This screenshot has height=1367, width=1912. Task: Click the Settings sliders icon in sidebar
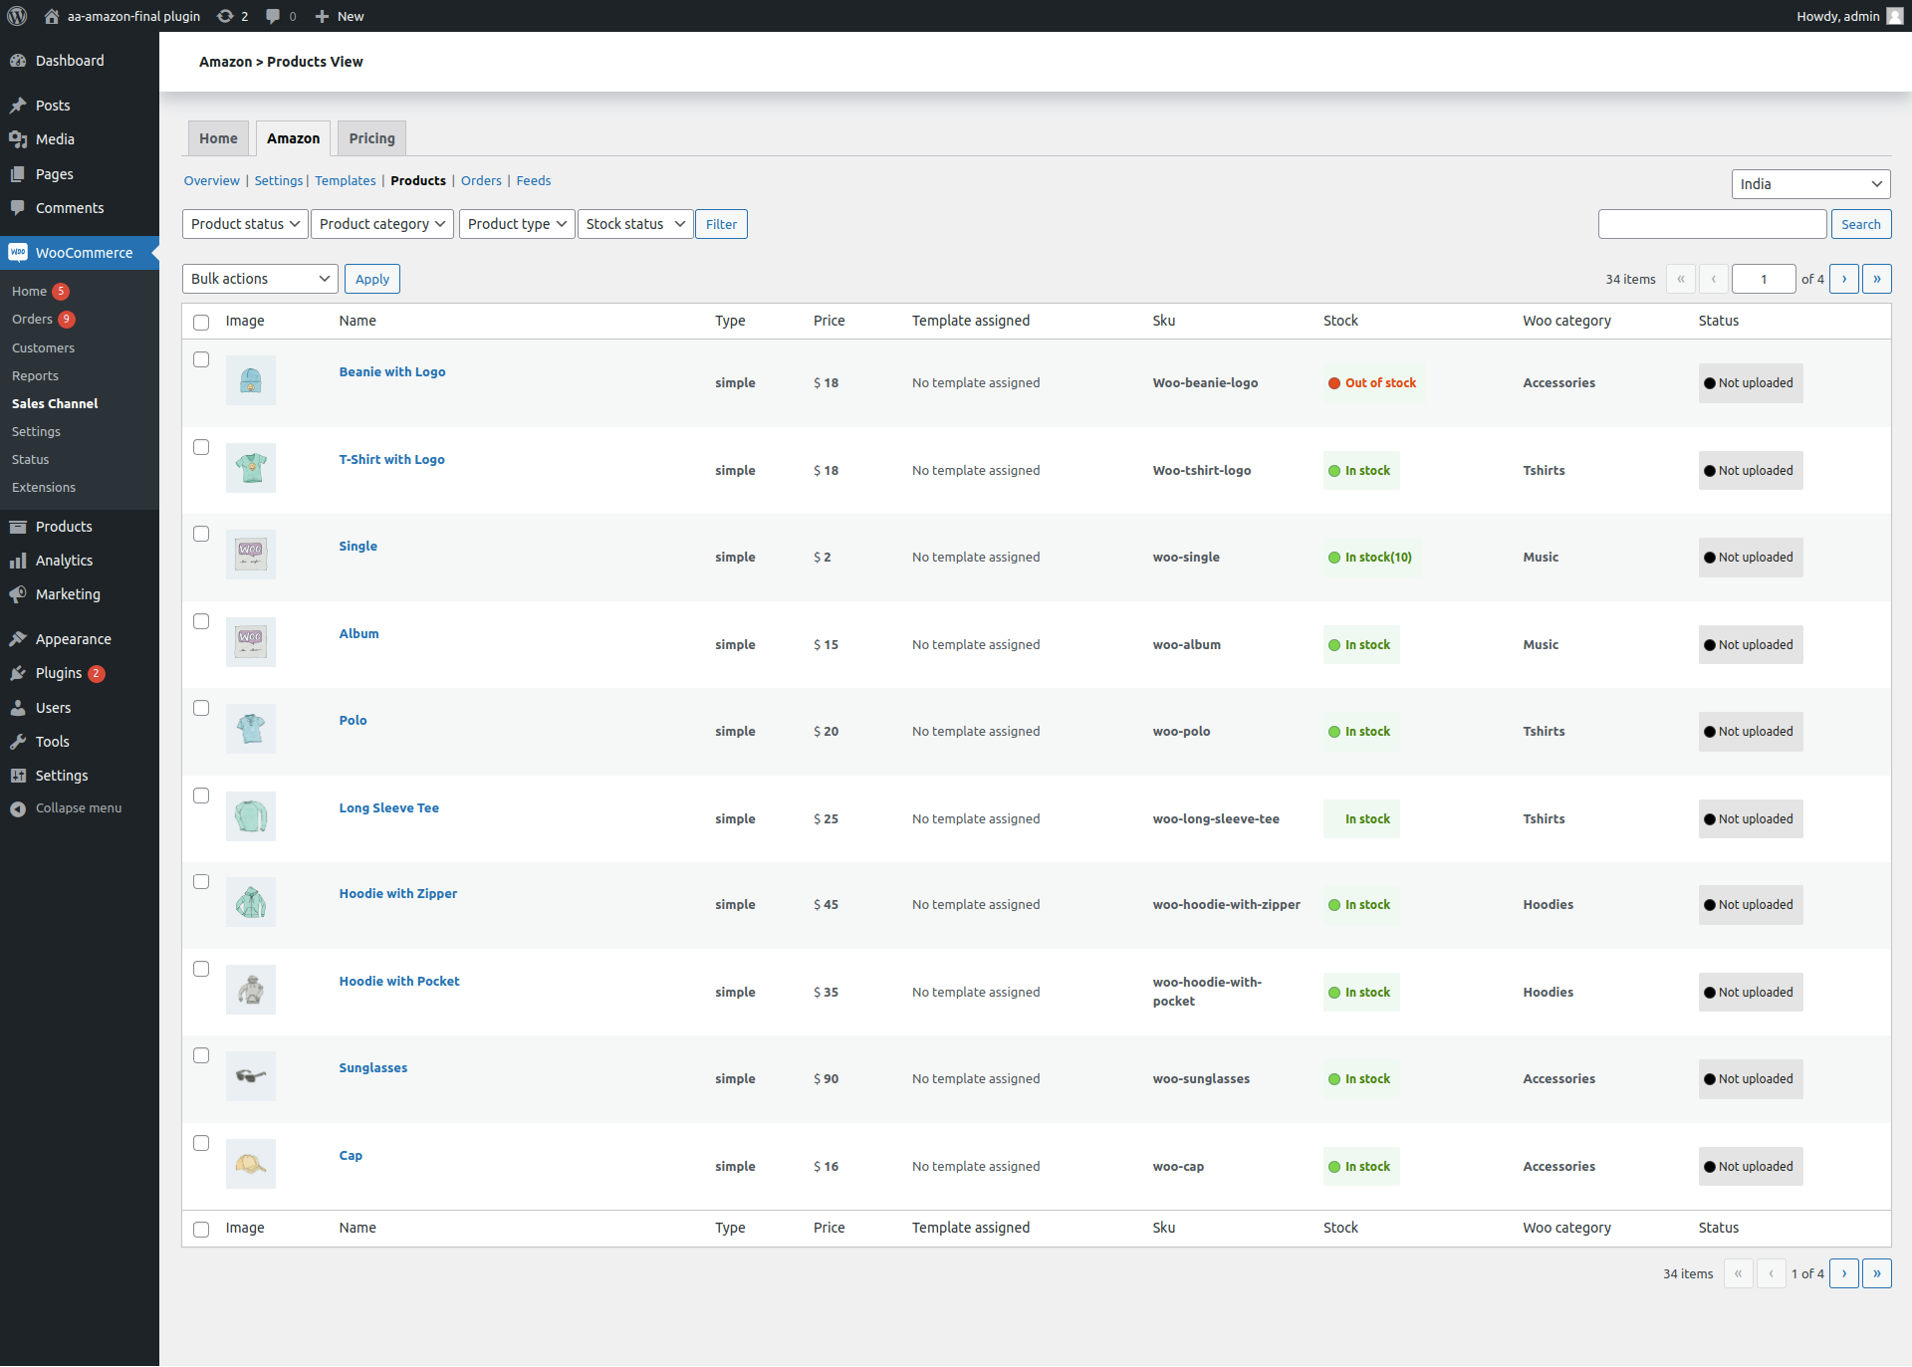point(18,776)
